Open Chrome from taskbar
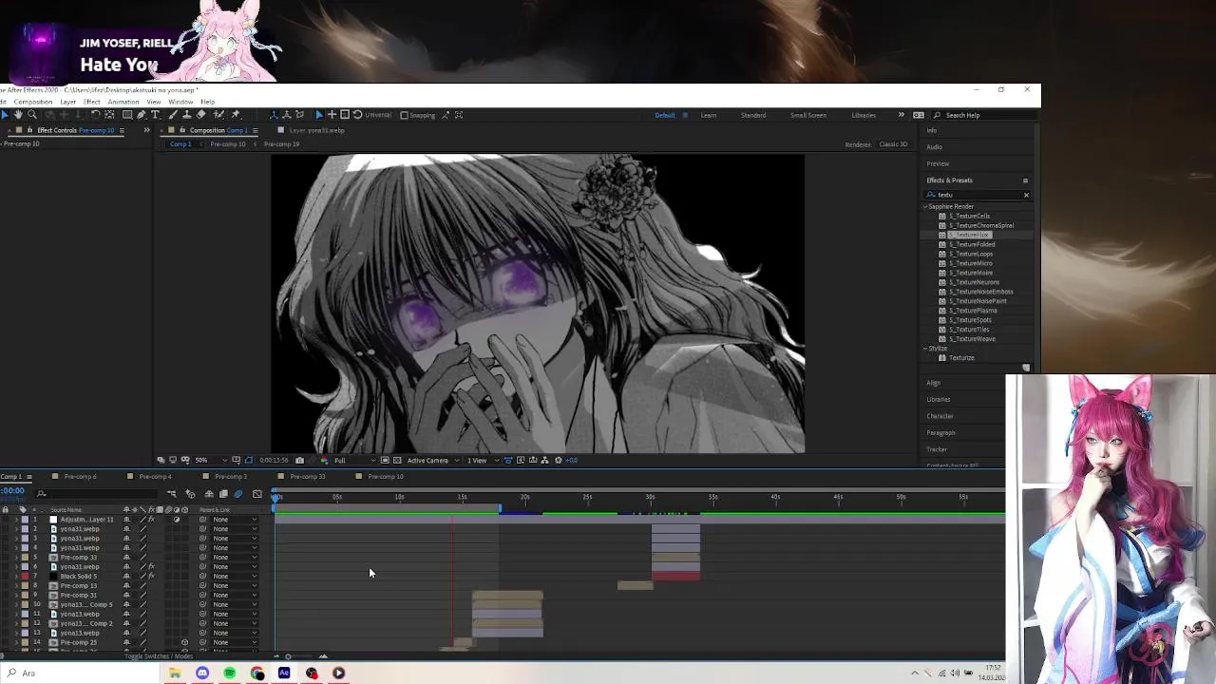Screen dimensions: 1216x684 [x=256, y=673]
